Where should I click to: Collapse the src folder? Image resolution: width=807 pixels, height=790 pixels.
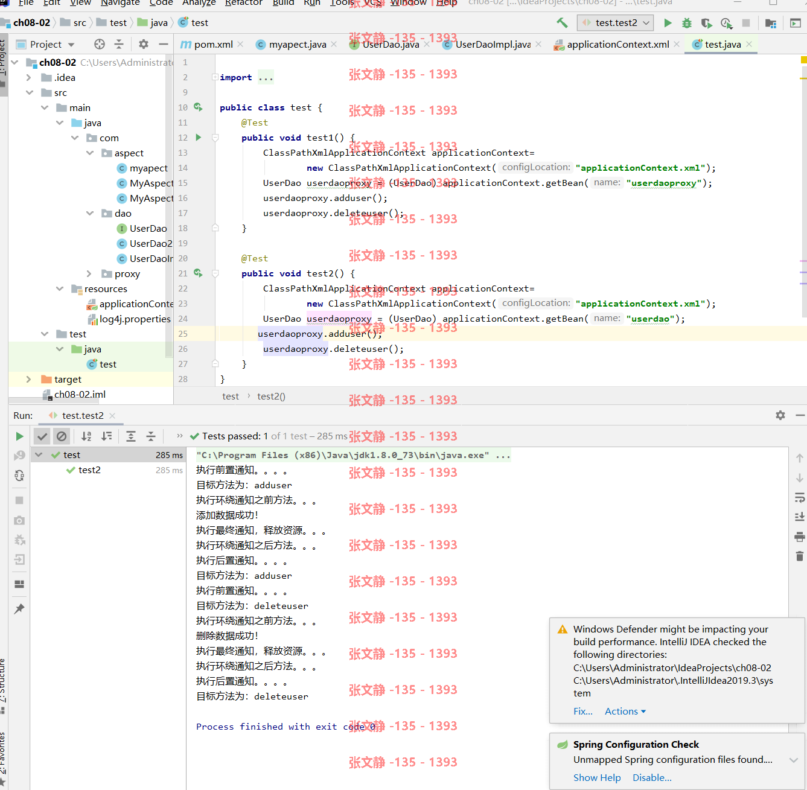28,92
